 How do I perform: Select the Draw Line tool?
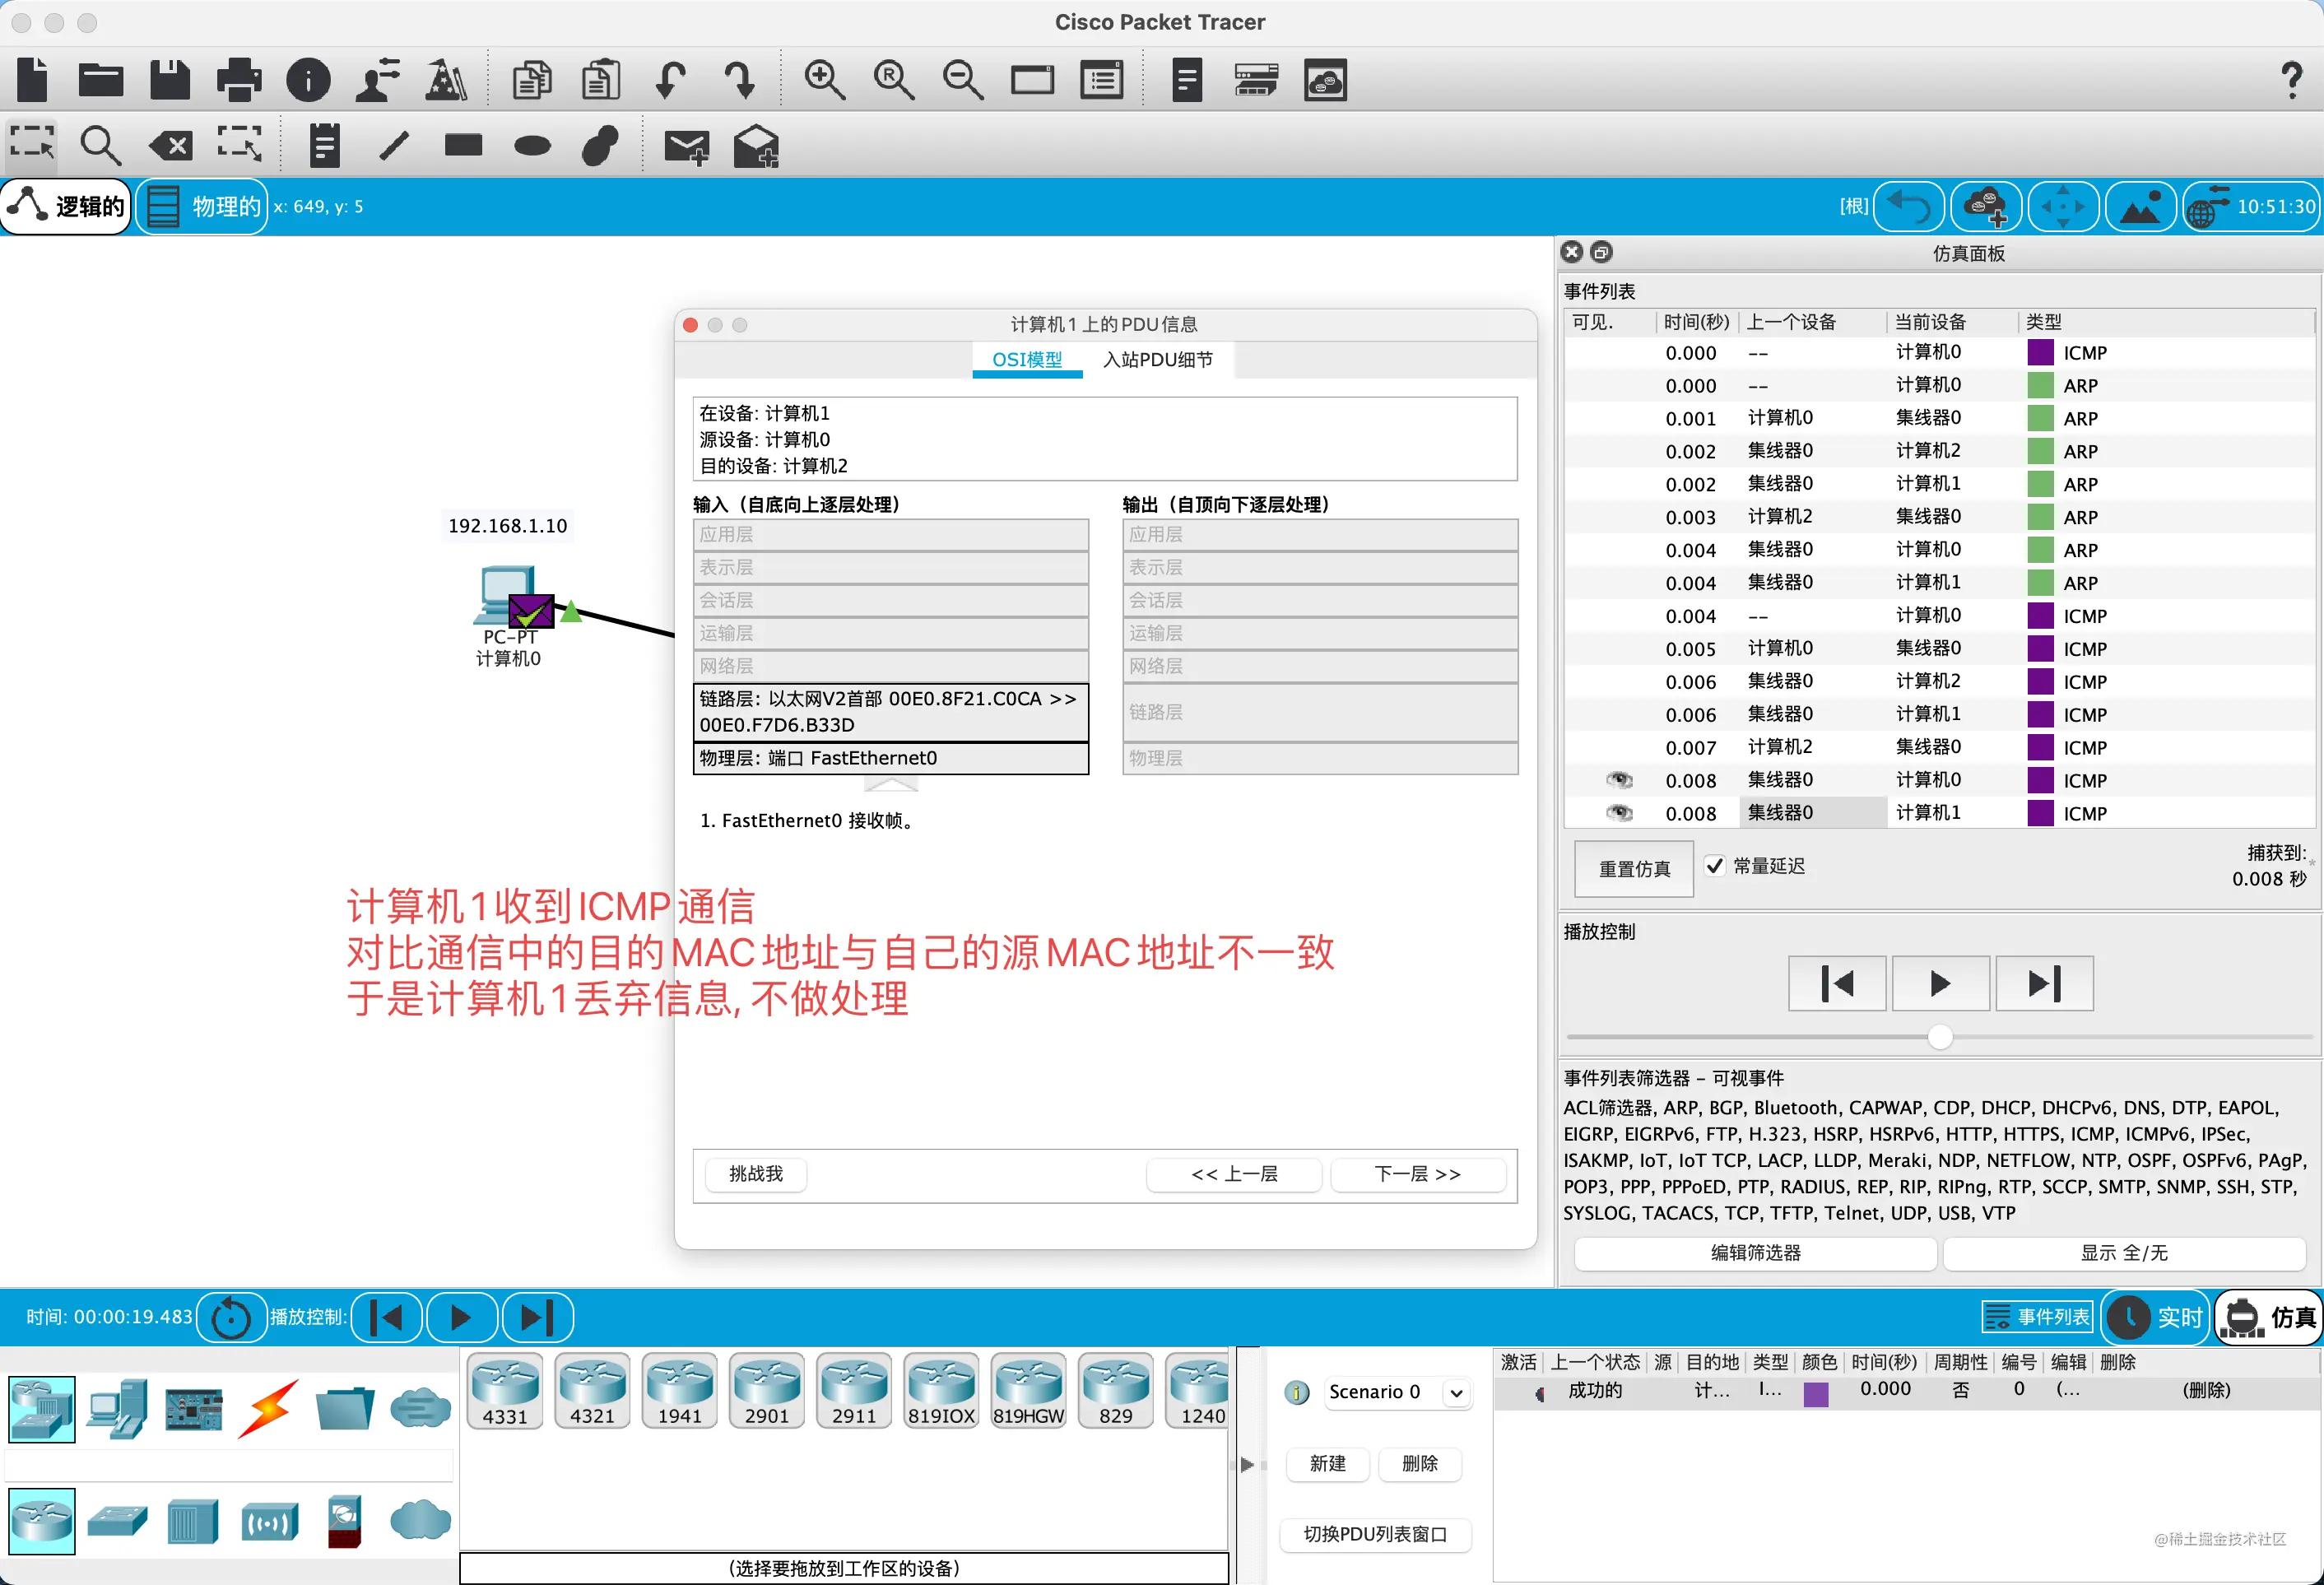coord(394,146)
